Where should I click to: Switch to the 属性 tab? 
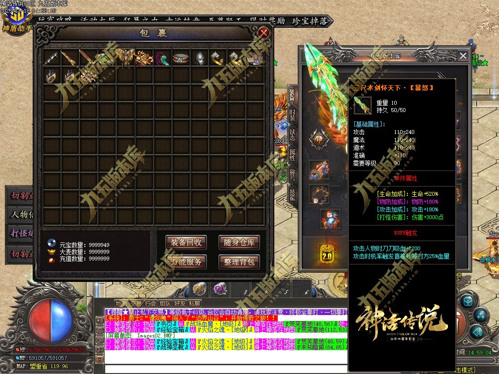pyautogui.click(x=292, y=154)
